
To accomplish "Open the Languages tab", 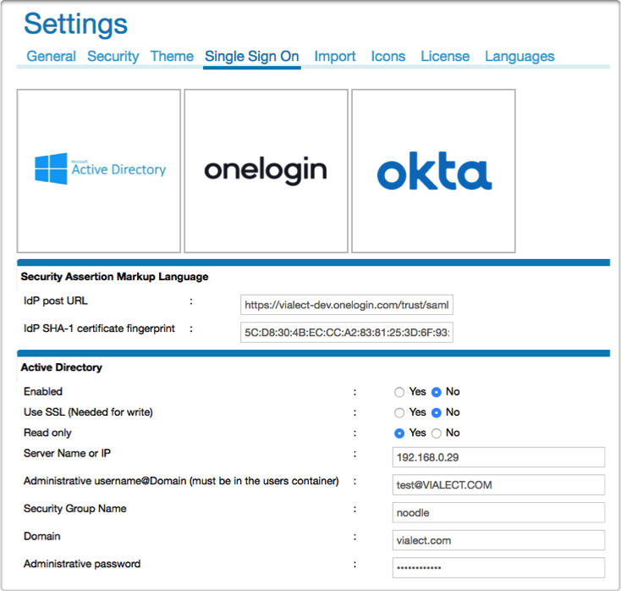I will (x=519, y=56).
